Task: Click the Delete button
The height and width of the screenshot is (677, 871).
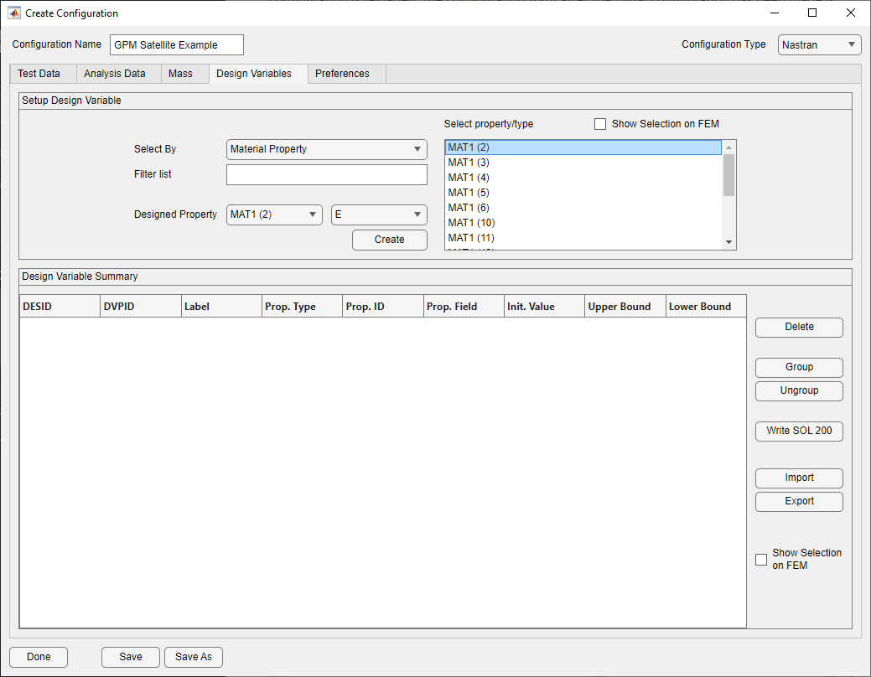Action: 799,327
